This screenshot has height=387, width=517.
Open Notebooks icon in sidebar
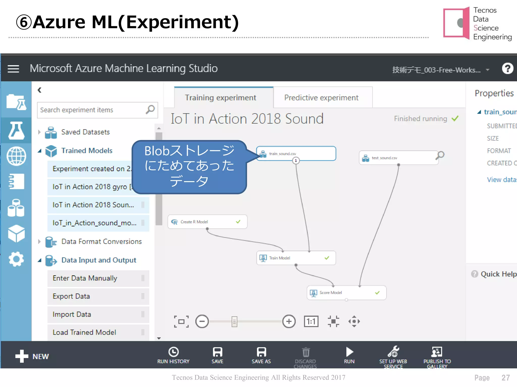(x=16, y=181)
